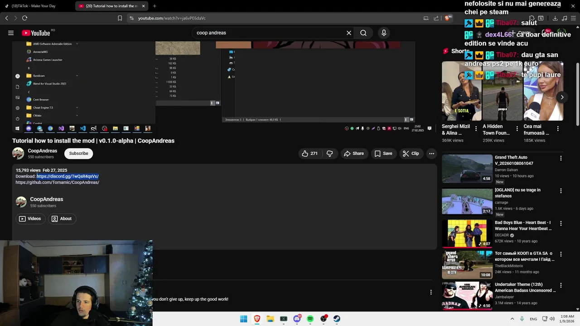Image resolution: width=580 pixels, height=326 pixels.
Task: Open Spotify from the taskbar
Action: (x=310, y=319)
